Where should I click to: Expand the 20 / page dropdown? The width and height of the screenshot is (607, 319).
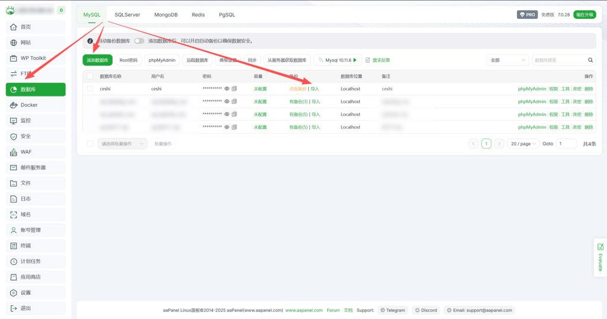coord(523,143)
